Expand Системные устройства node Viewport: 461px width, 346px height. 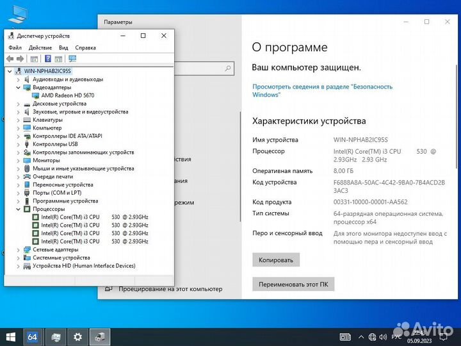pos(18,258)
